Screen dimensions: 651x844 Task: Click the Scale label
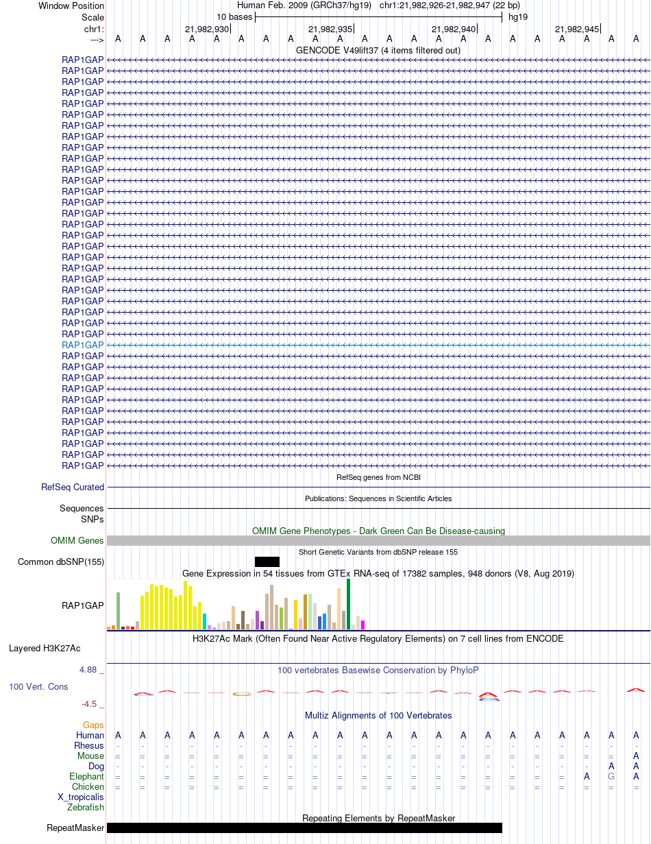(x=93, y=17)
